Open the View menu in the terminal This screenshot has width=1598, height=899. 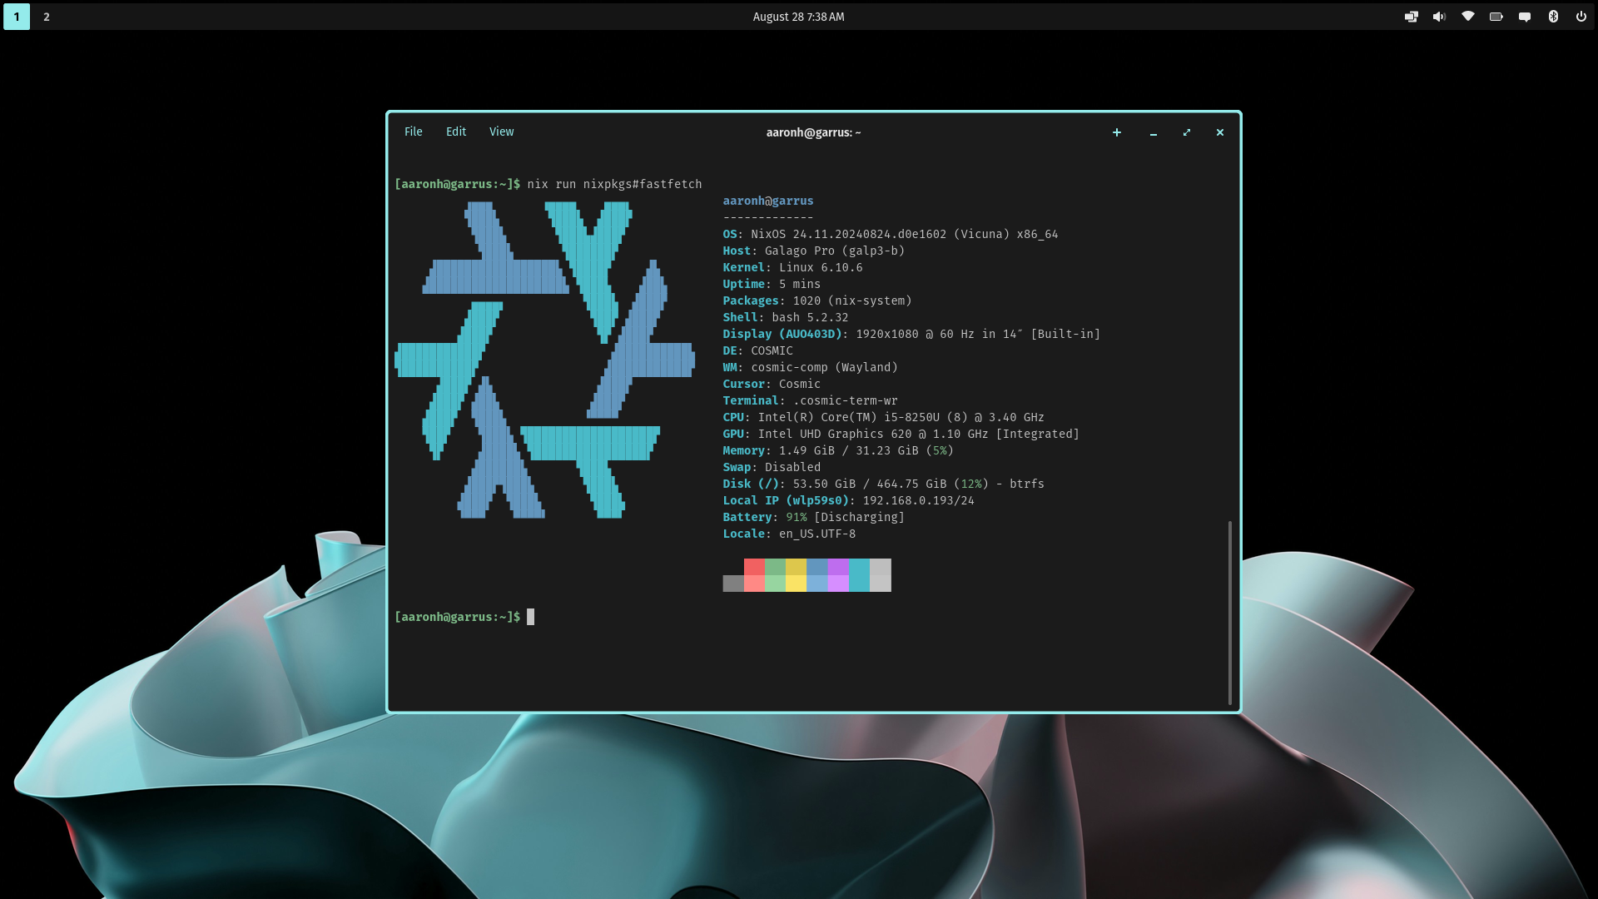(x=501, y=132)
